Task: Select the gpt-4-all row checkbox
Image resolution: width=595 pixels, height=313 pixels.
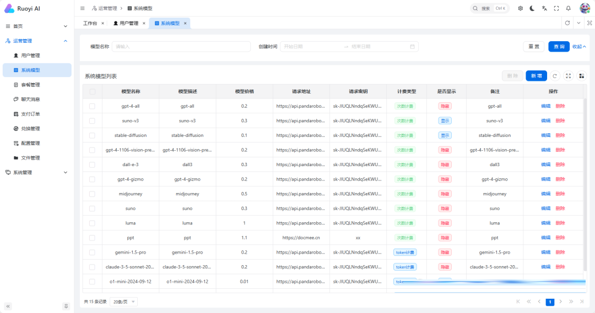Action: click(92, 106)
